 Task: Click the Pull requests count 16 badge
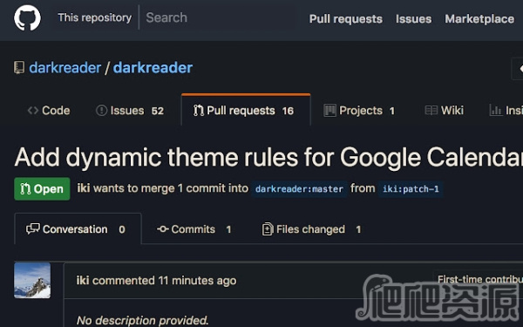pyautogui.click(x=288, y=111)
